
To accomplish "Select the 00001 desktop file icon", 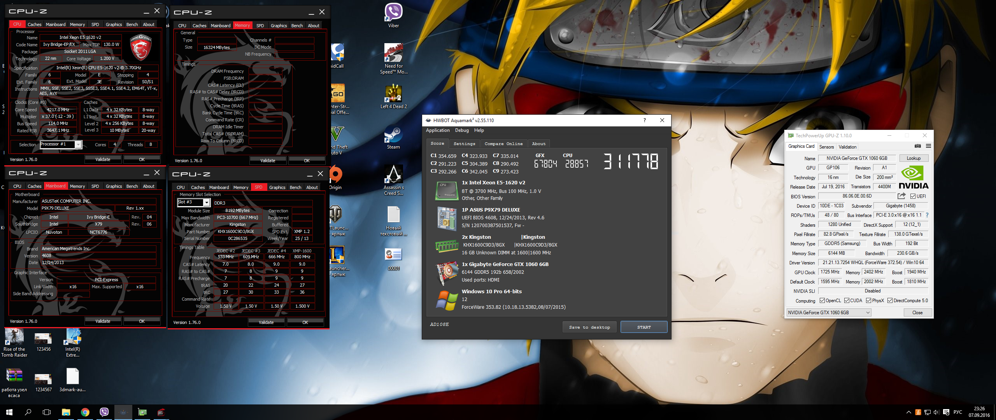I will pos(393,259).
